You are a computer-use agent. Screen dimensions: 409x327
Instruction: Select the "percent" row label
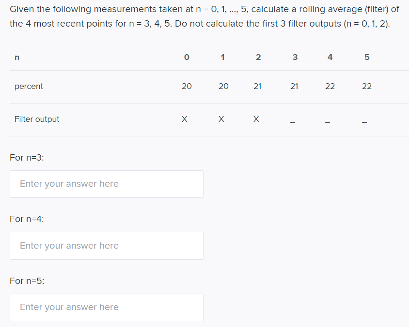pos(29,86)
